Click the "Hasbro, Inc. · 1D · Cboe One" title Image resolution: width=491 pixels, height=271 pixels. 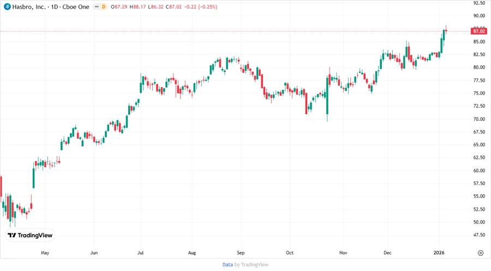tap(51, 7)
